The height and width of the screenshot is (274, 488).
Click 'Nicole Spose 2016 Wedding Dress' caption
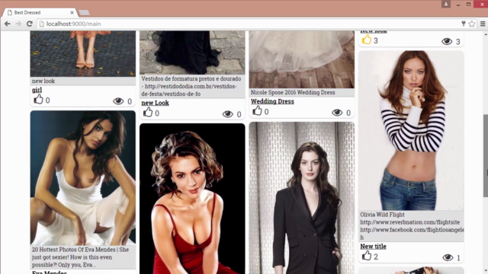click(293, 92)
